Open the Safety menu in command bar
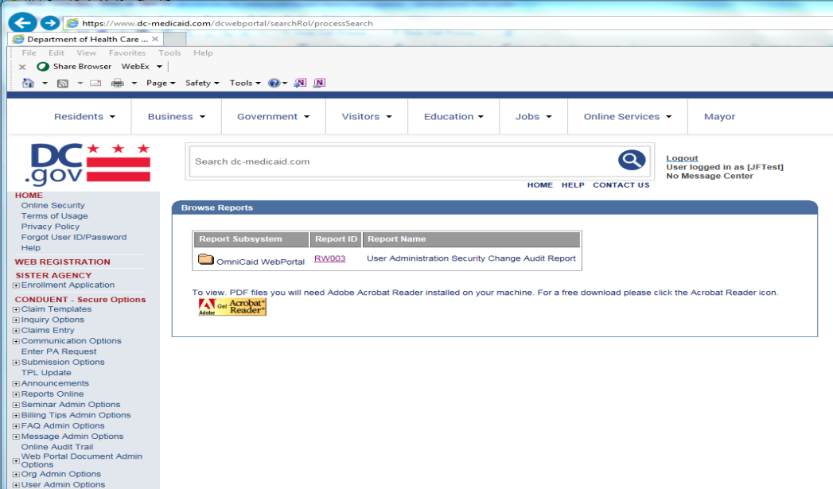 tap(201, 83)
